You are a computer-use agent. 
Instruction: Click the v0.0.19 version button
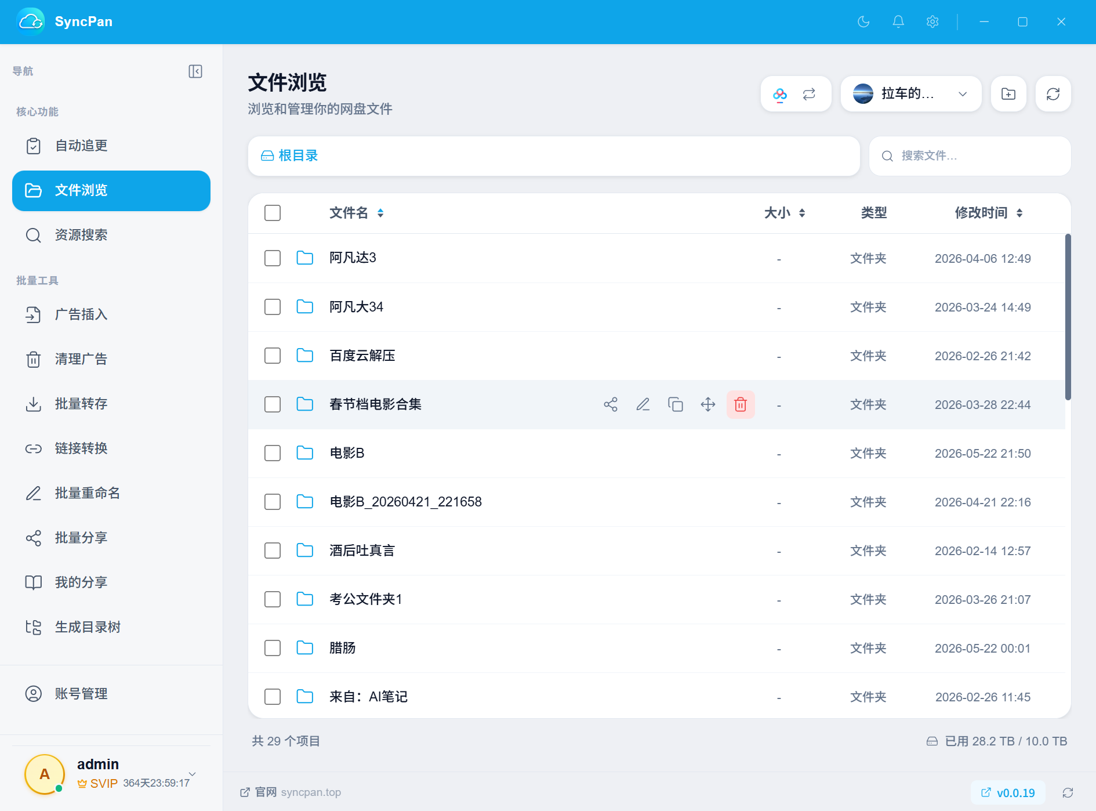pos(1008,792)
